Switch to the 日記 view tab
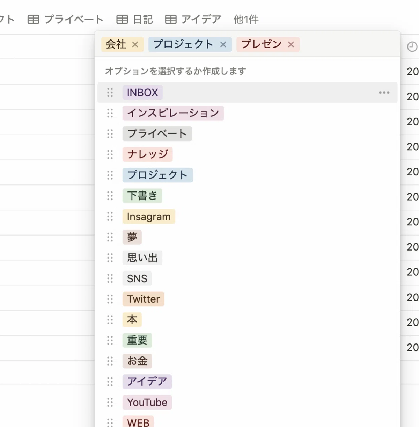The width and height of the screenshot is (419, 427). (x=134, y=20)
